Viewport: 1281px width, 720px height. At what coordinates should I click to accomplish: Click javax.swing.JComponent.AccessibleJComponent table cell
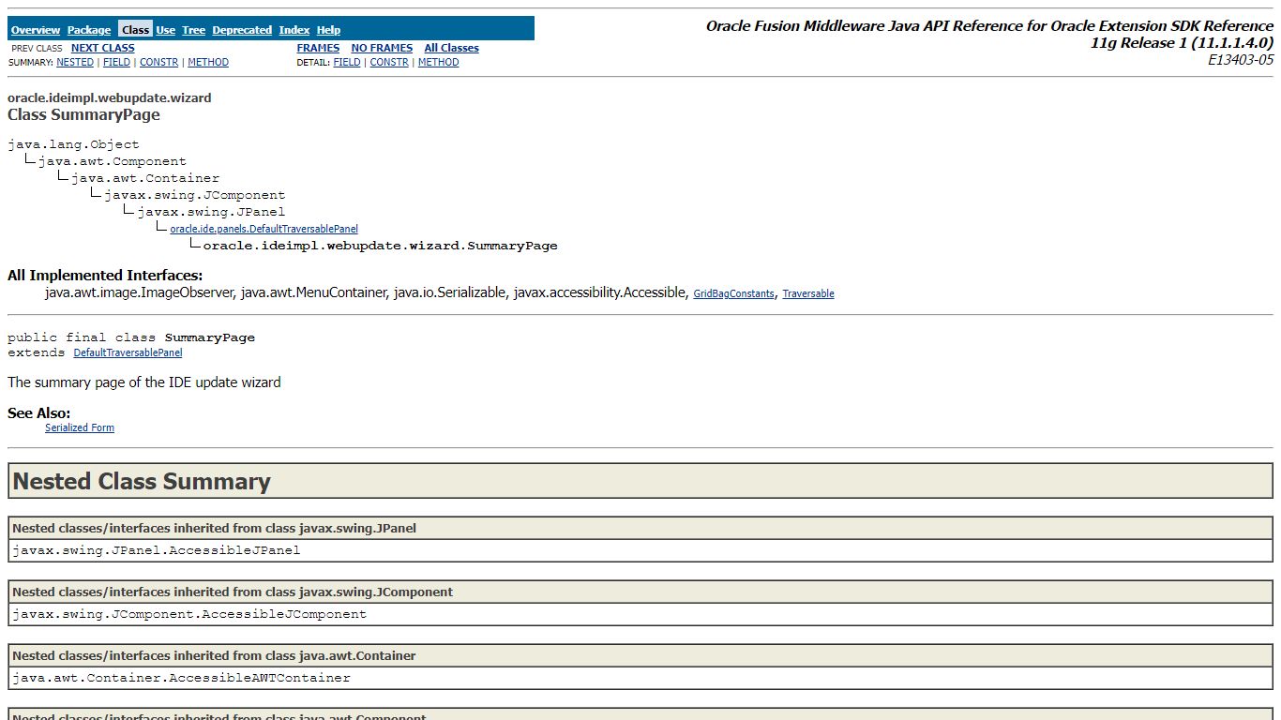[640, 614]
